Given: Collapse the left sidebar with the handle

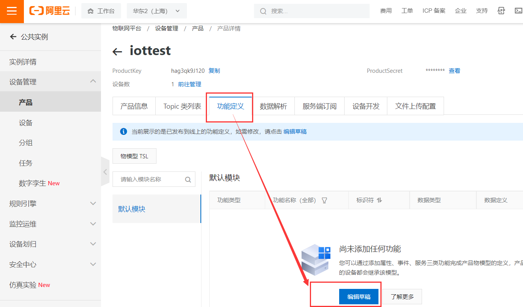Looking at the screenshot, I should tap(105, 172).
